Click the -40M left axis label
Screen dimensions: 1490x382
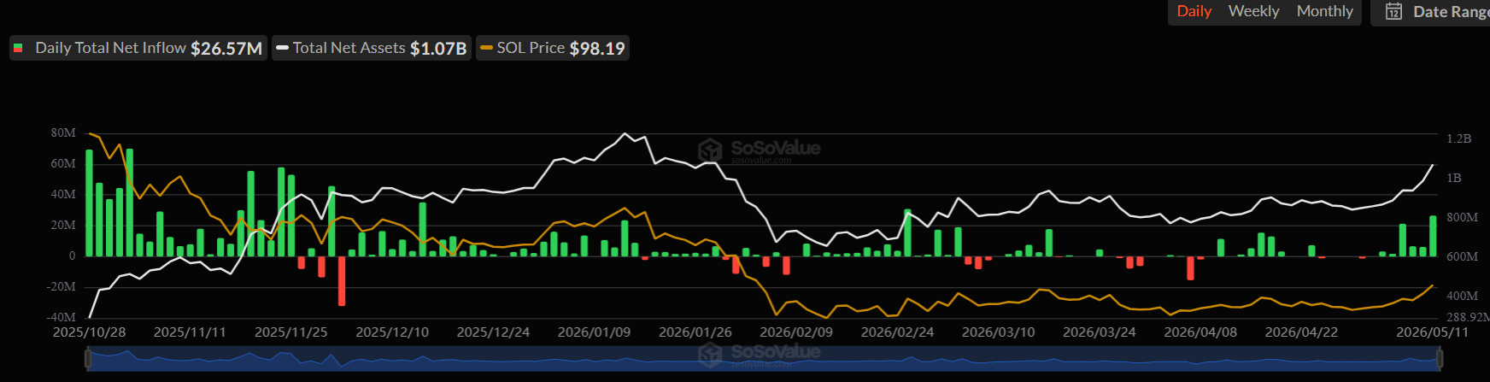point(61,317)
